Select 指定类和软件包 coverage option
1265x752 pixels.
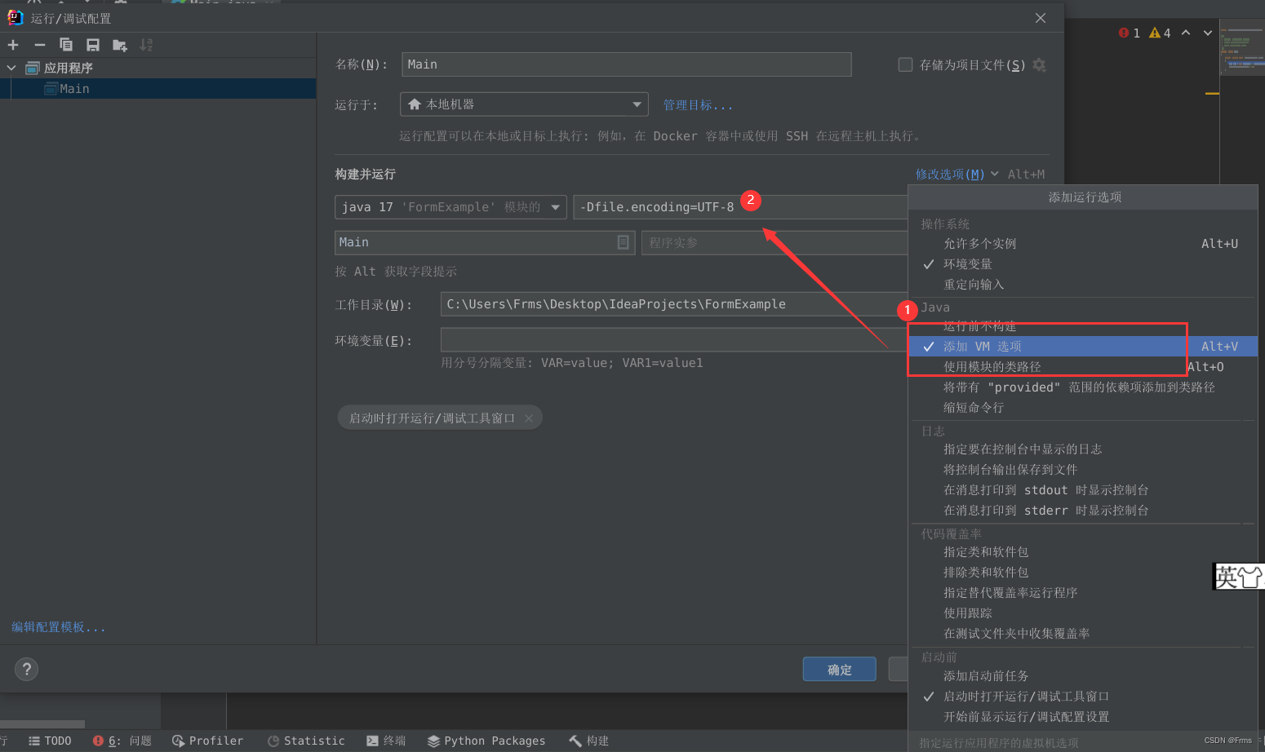pos(1082,552)
